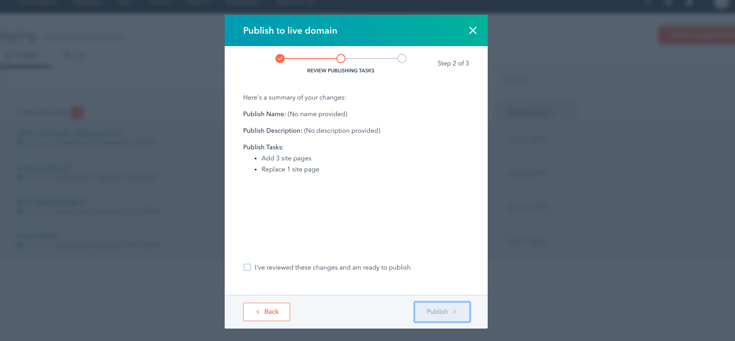Click the blurred red badge beside list heading
The height and width of the screenshot is (341, 735).
(x=77, y=112)
